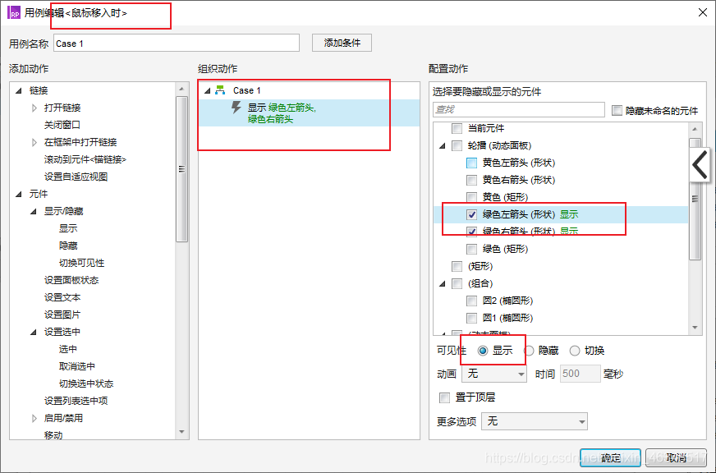Viewport: 716px width, 473px height.
Task: Expand the 打开链接 item
Action: (34, 108)
